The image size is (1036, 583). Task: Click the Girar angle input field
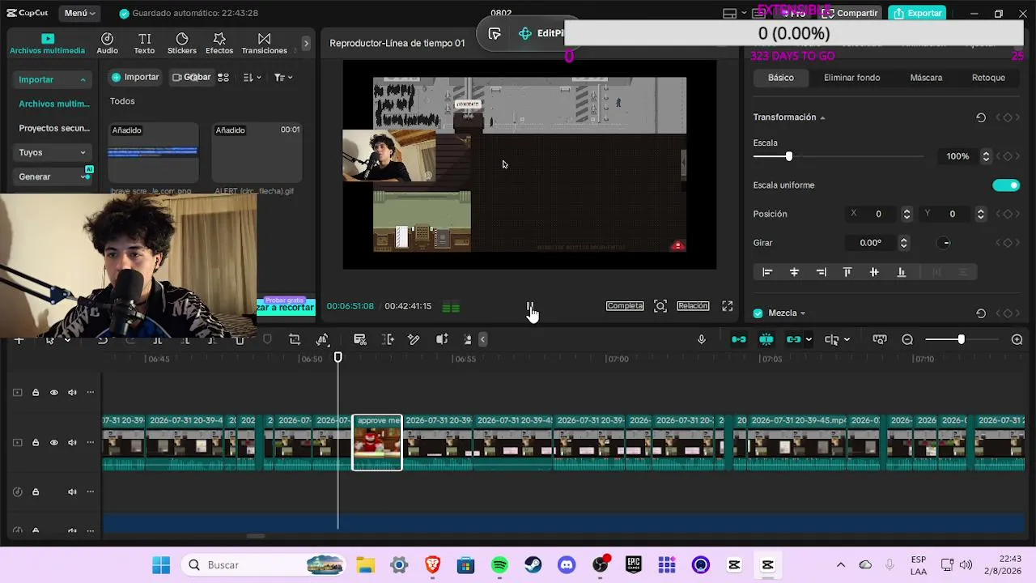point(871,243)
